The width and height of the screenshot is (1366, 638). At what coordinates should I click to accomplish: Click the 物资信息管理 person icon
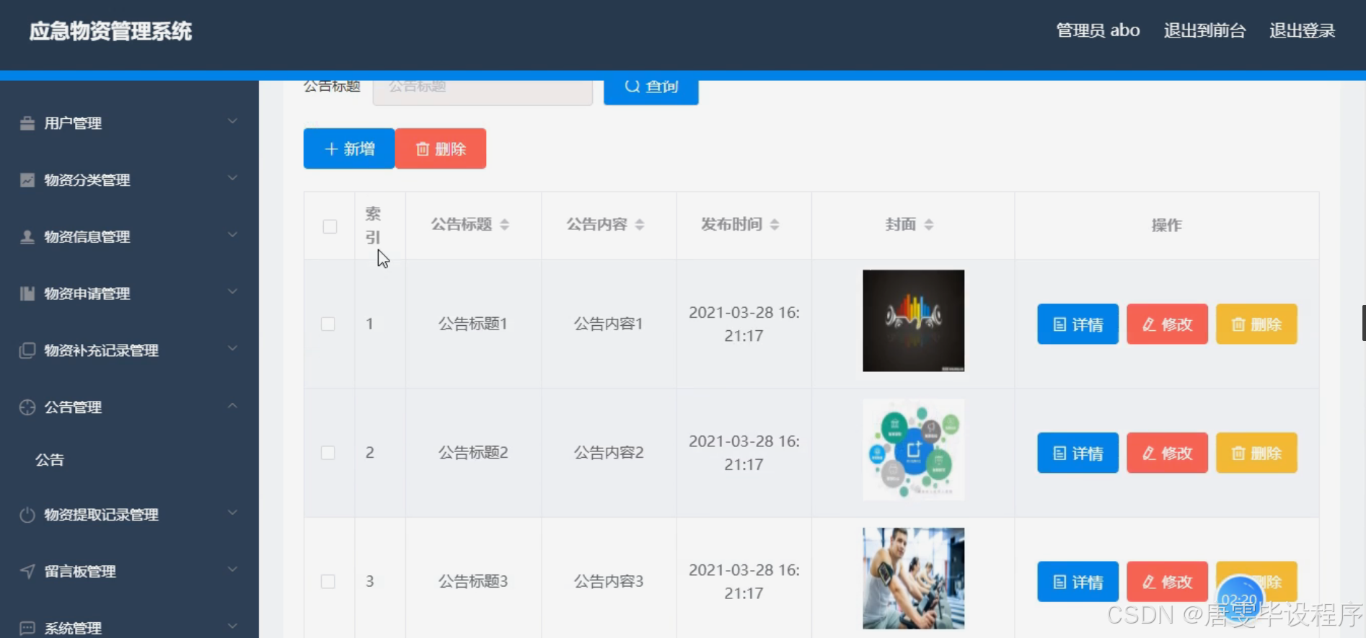point(27,236)
